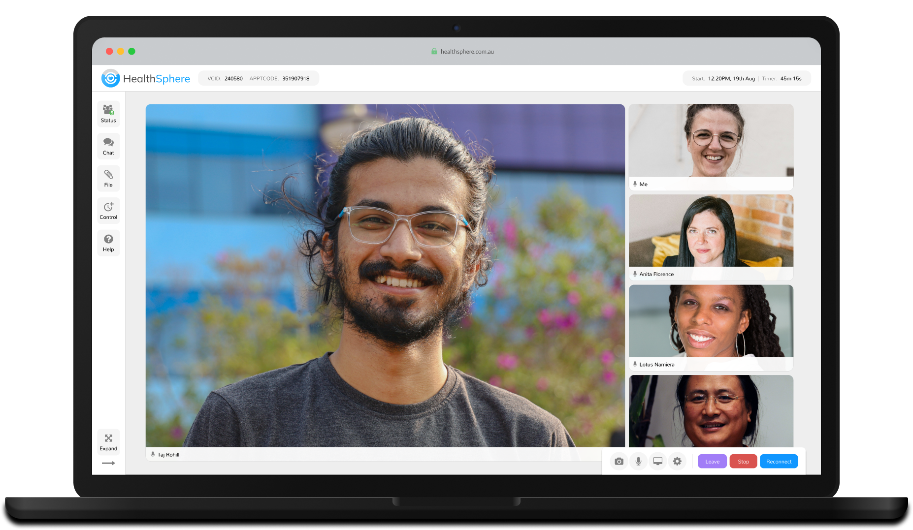Viewport: 913px width, 530px height.
Task: Click the Leave button
Action: [x=712, y=462]
